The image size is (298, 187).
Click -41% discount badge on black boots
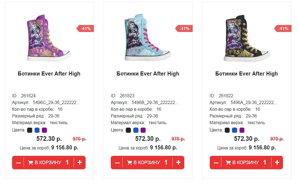pyautogui.click(x=283, y=28)
